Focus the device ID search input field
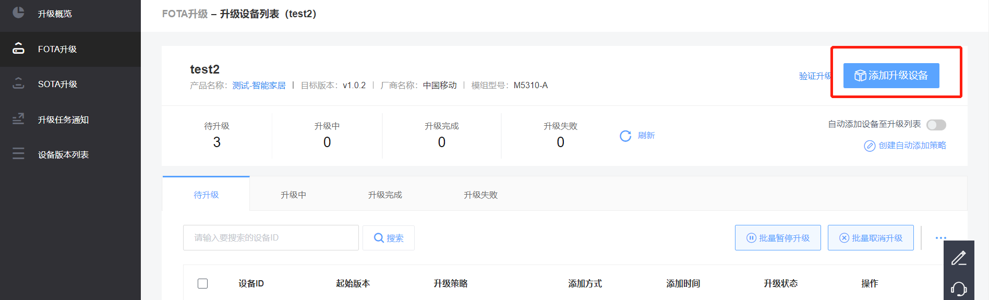The width and height of the screenshot is (989, 300). tap(271, 237)
